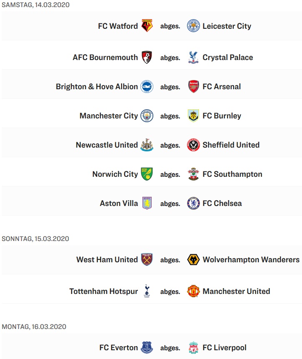The width and height of the screenshot is (302, 359).
Task: Click the FC Liverpool club crest
Action: (x=193, y=348)
